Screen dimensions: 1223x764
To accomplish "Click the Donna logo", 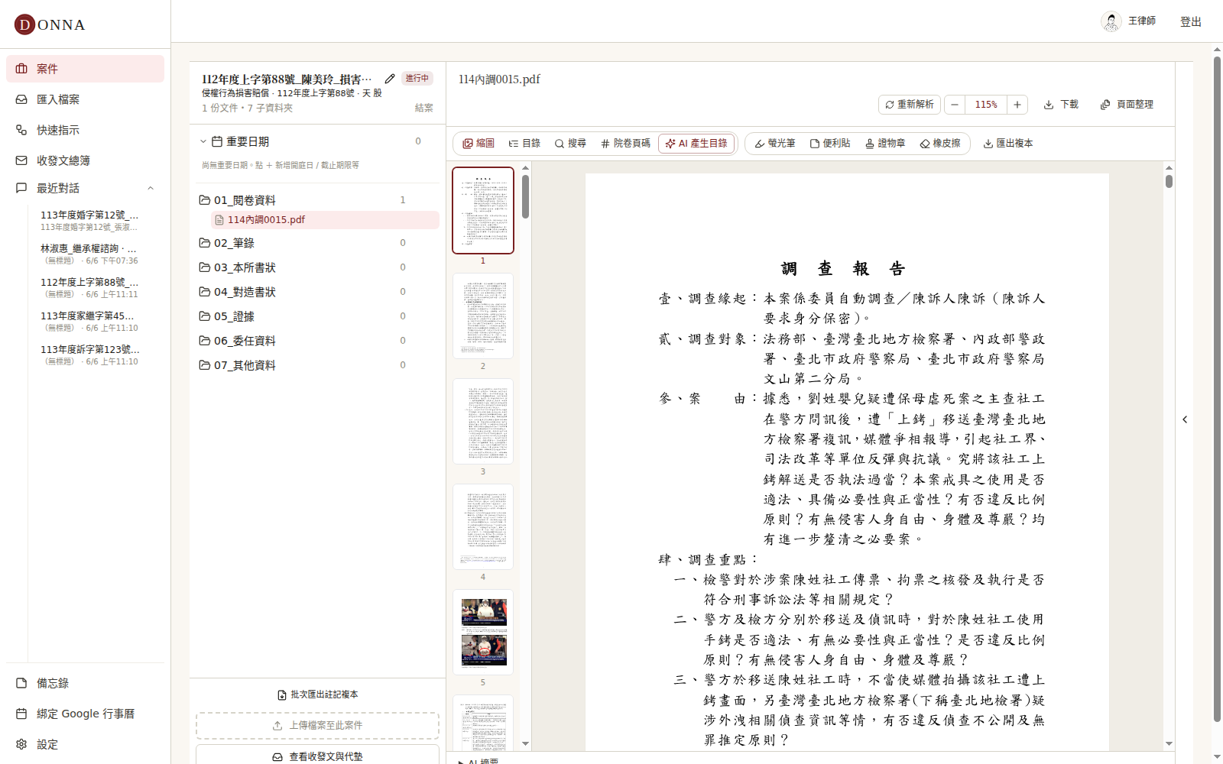I will (x=50, y=24).
